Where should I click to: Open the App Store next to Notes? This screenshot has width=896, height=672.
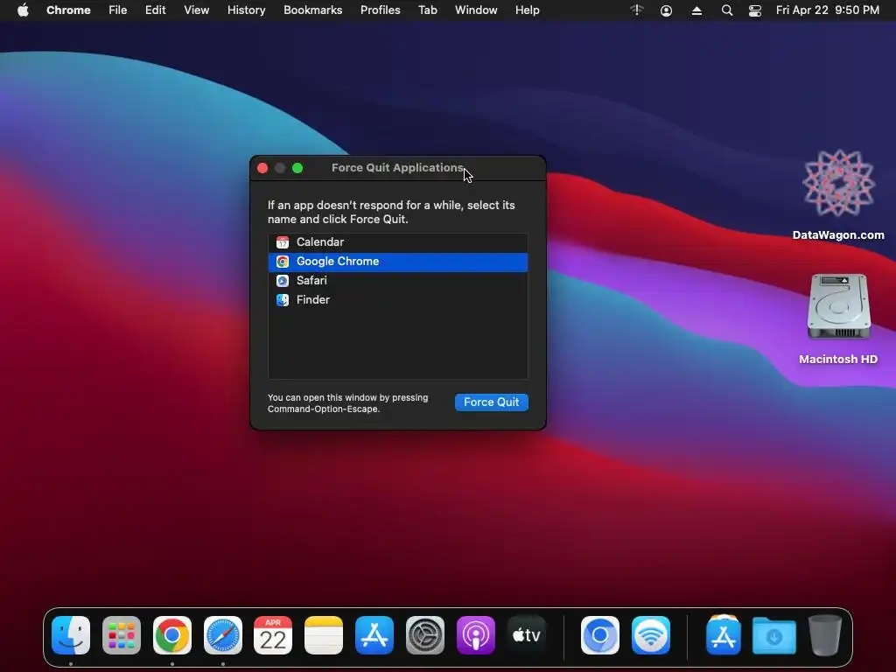click(x=374, y=635)
